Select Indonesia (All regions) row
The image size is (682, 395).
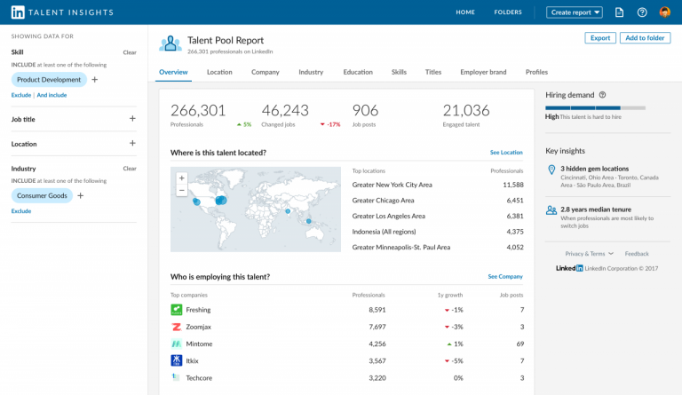438,232
